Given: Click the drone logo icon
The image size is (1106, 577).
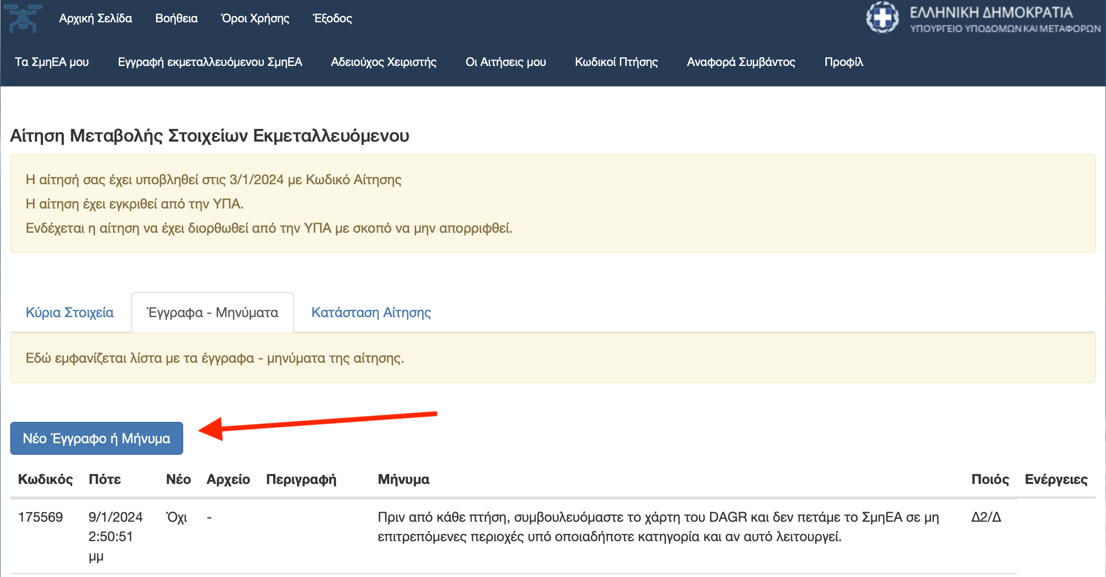Looking at the screenshot, I should [23, 18].
